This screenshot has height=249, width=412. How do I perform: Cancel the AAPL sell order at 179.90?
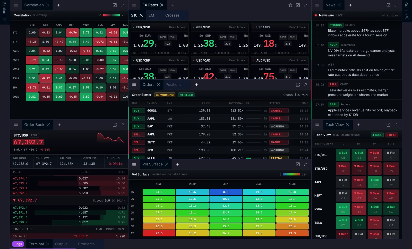[279, 134]
